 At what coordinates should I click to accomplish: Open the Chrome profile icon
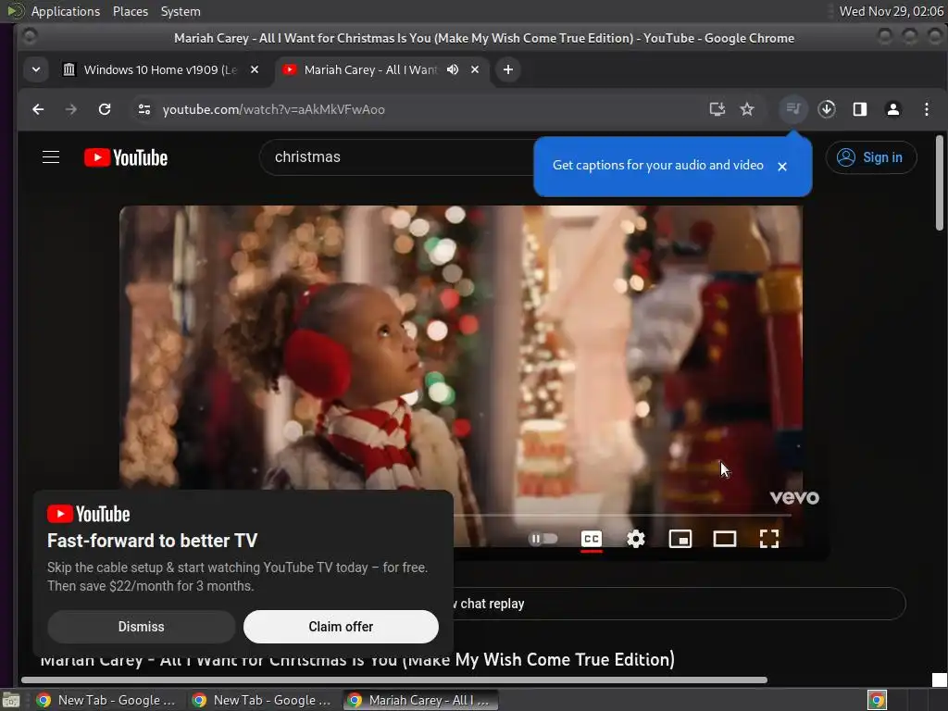click(893, 109)
